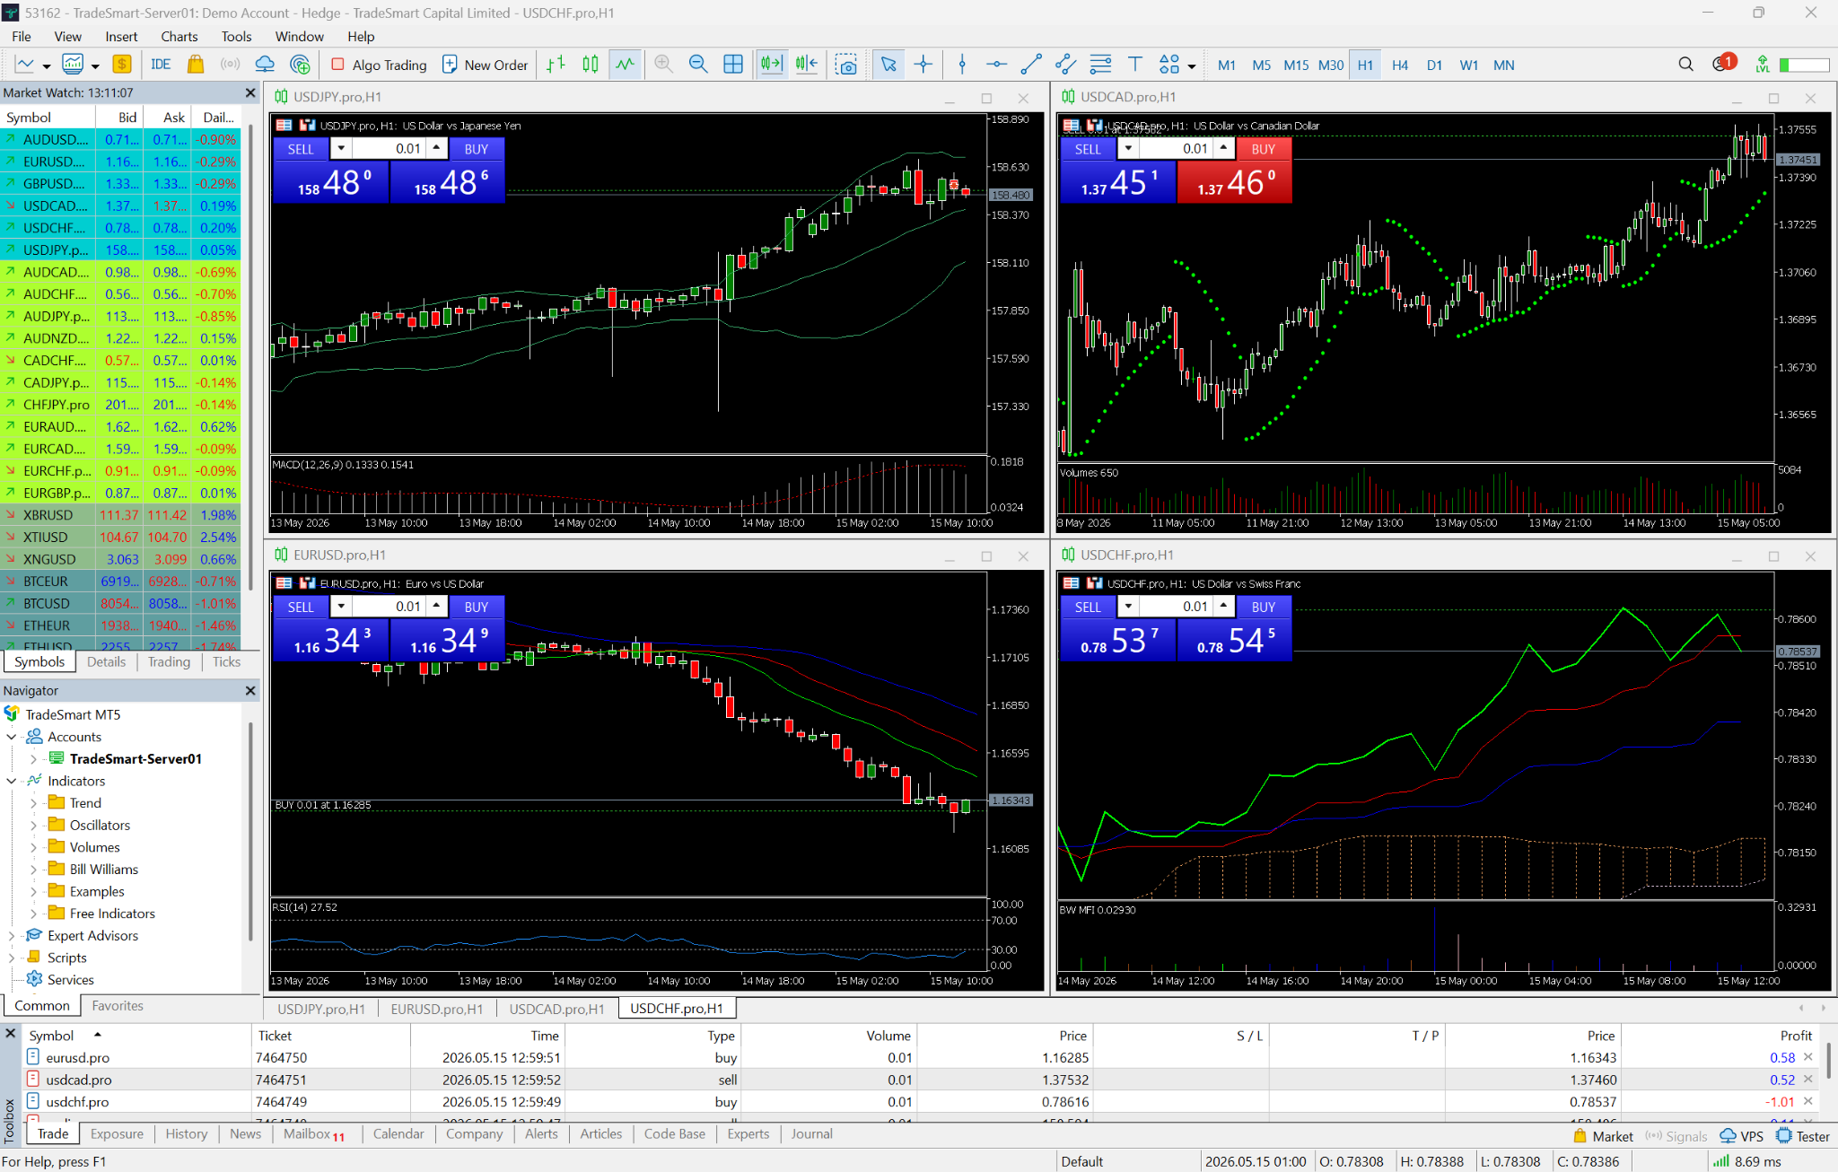This screenshot has height=1172, width=1838.
Task: Click SELL on the USDJPY chart
Action: 301,149
